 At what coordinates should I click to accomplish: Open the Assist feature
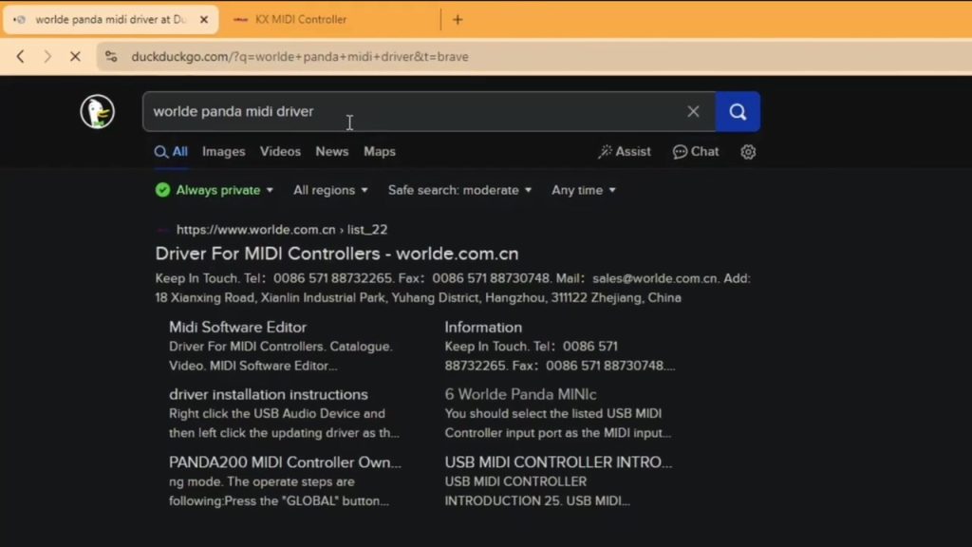pyautogui.click(x=625, y=152)
